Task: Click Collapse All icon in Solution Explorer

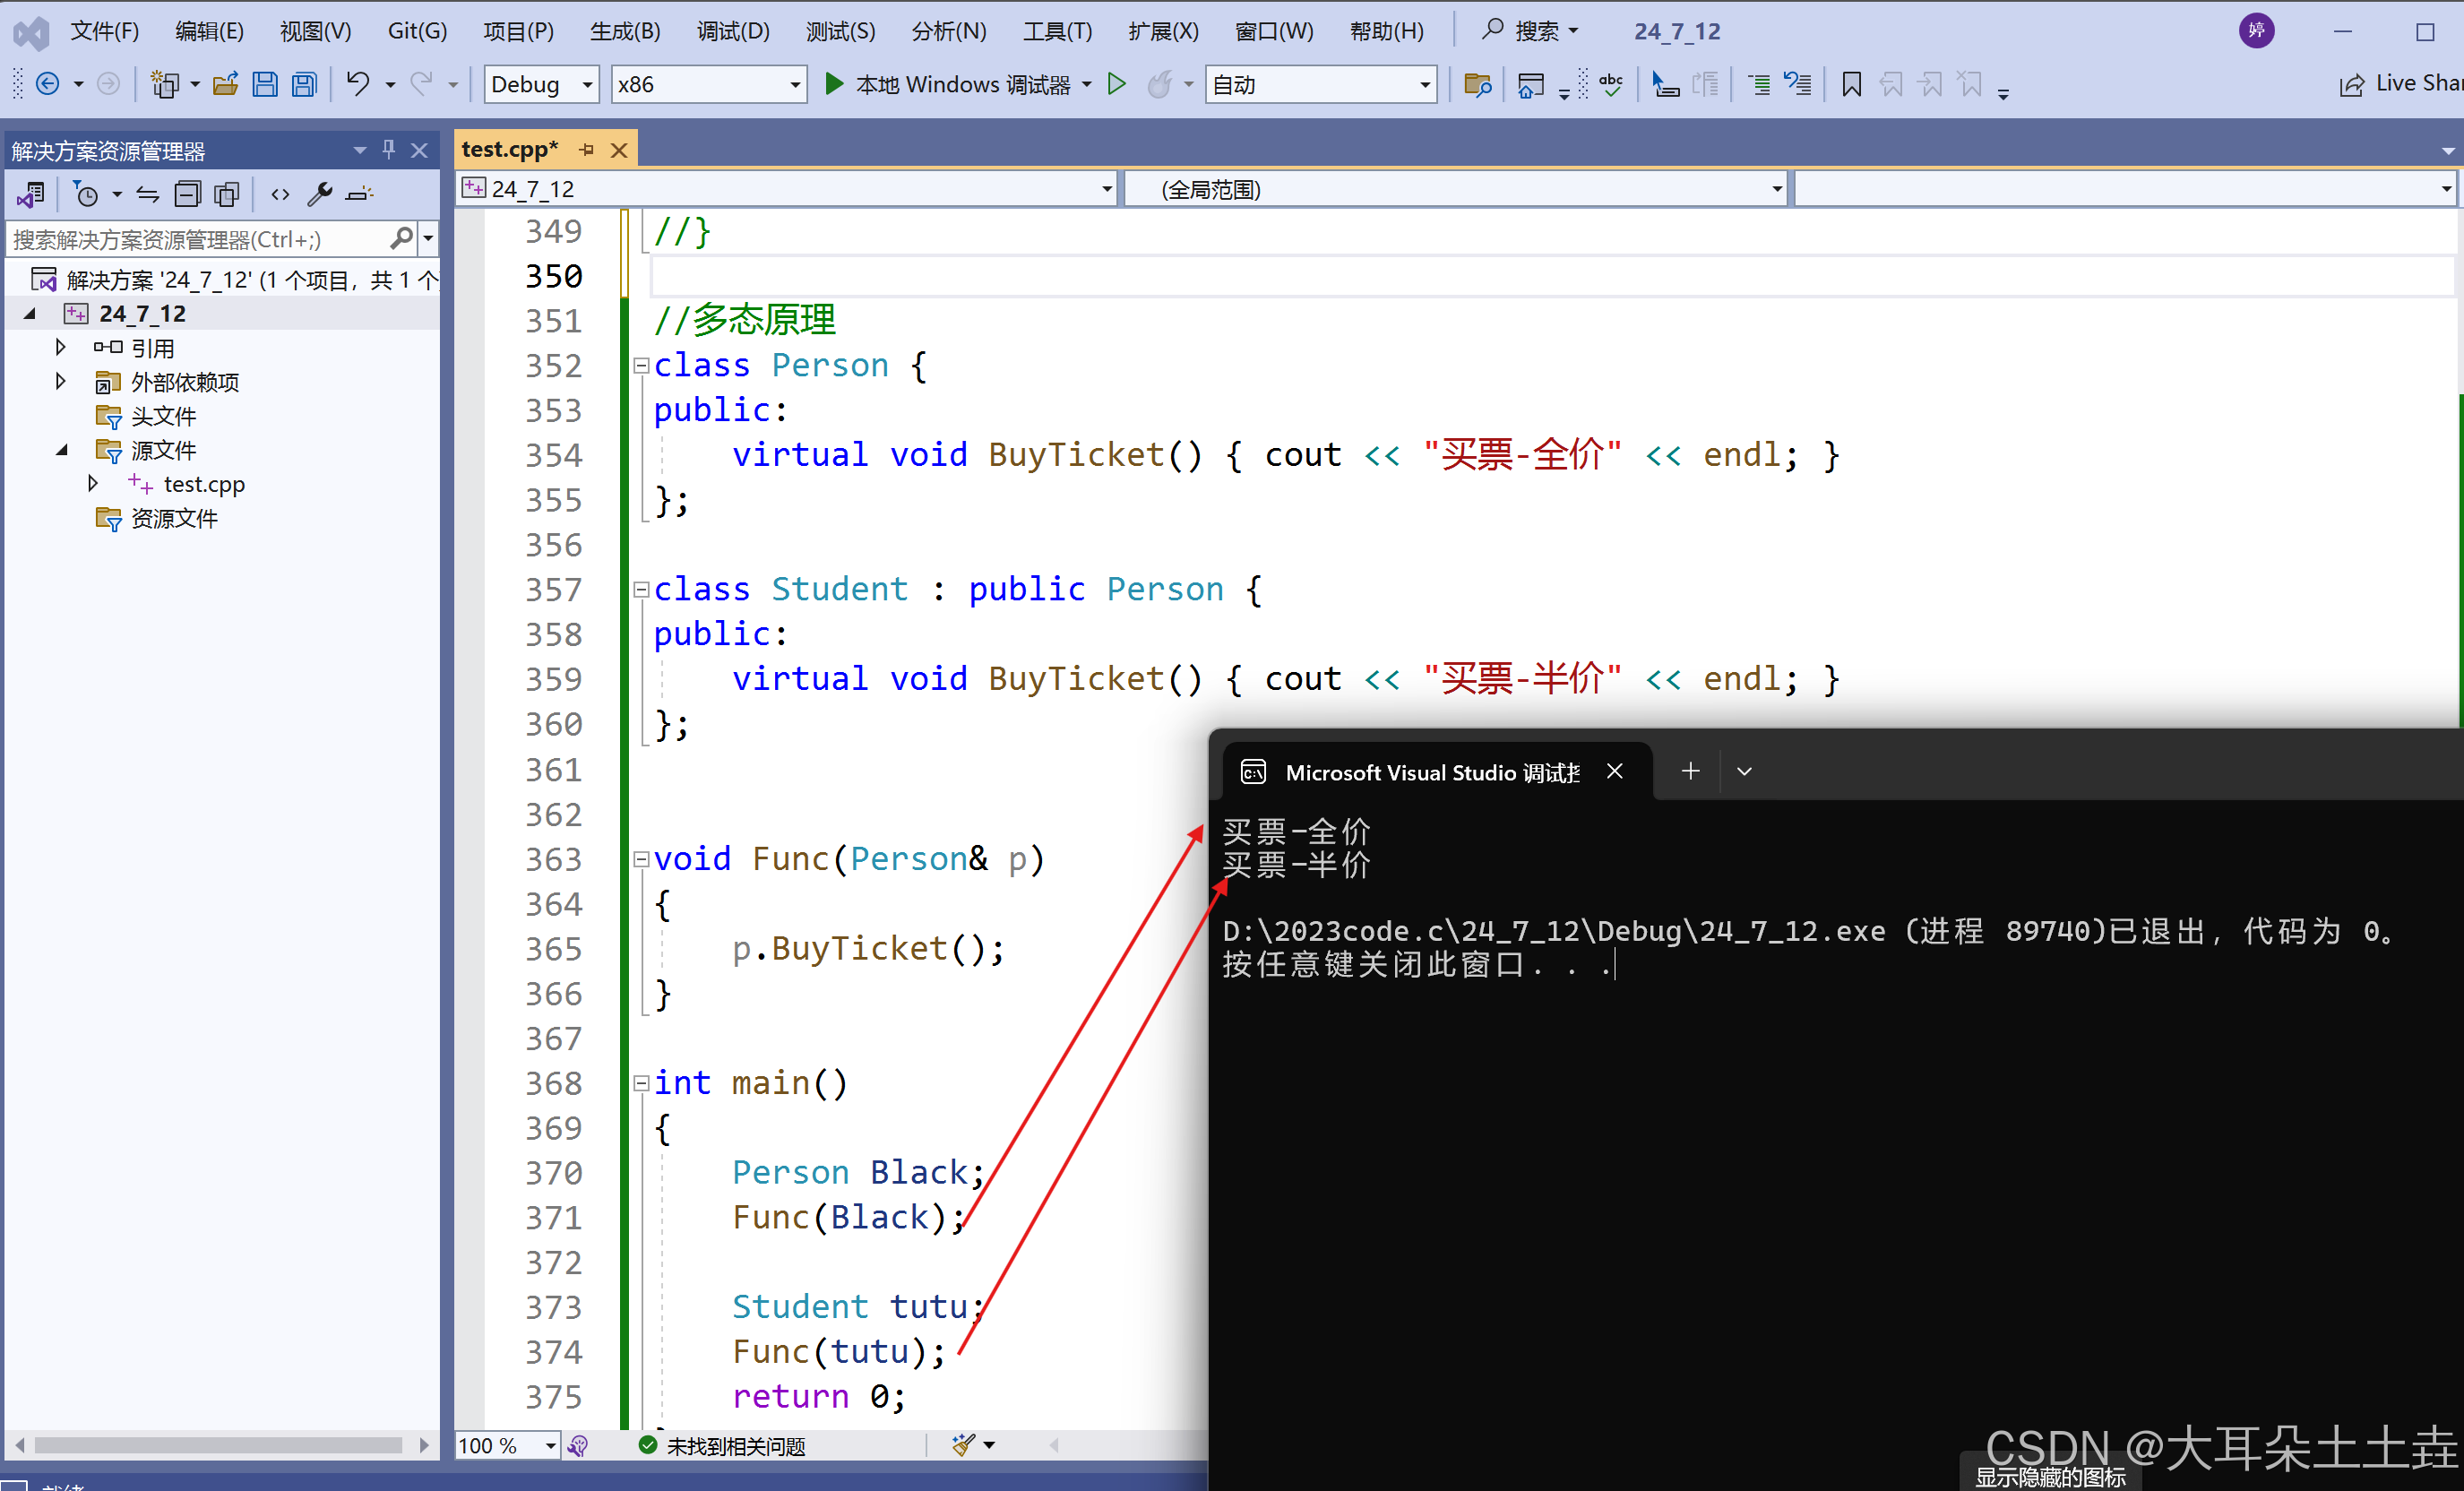Action: point(187,194)
